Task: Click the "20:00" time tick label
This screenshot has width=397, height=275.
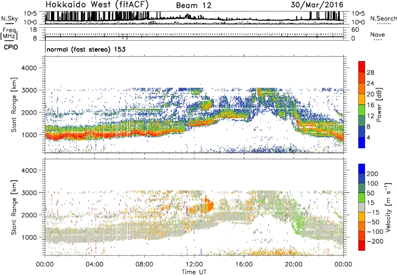Action: (294, 265)
